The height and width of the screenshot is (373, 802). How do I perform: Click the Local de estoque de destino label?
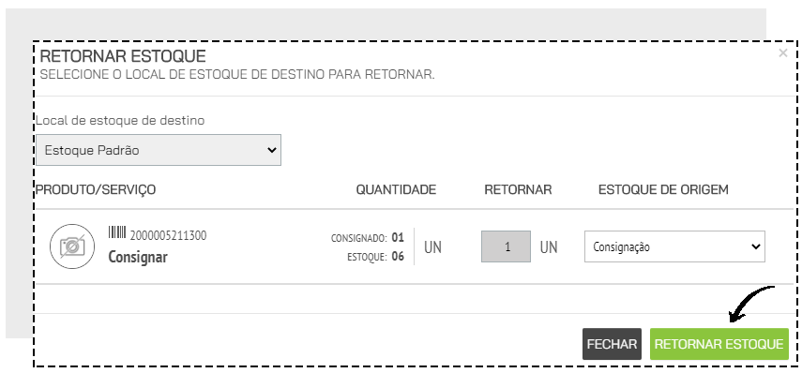pos(120,121)
